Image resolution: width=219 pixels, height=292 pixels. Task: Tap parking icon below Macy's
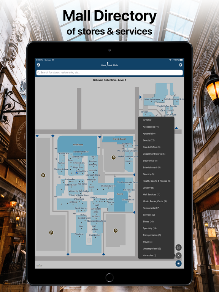point(116,230)
